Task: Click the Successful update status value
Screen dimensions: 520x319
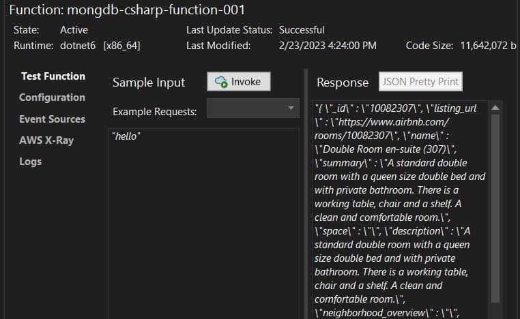Action: pos(302,30)
